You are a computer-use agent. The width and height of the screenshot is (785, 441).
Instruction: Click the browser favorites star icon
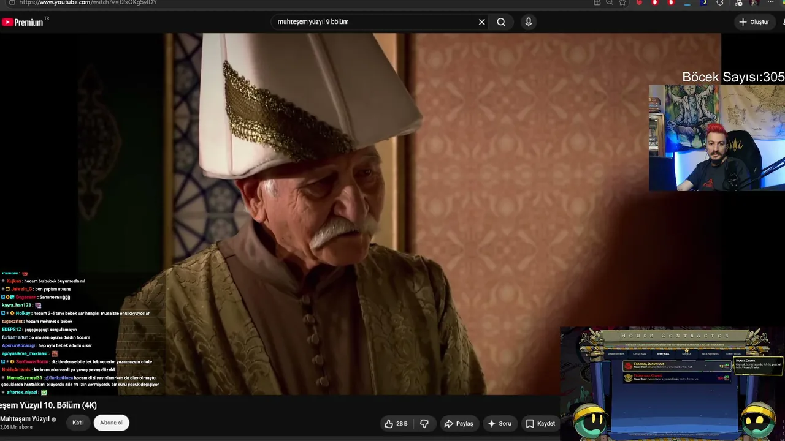622,2
